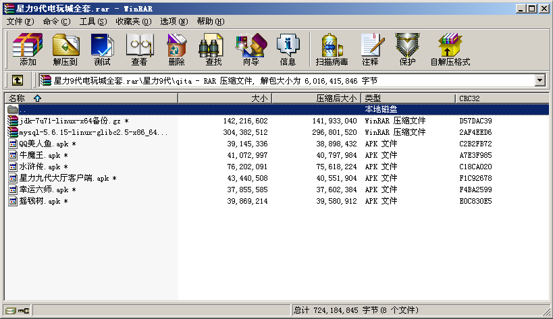
Task: Open the 工具(S) menu
Action: (93, 21)
